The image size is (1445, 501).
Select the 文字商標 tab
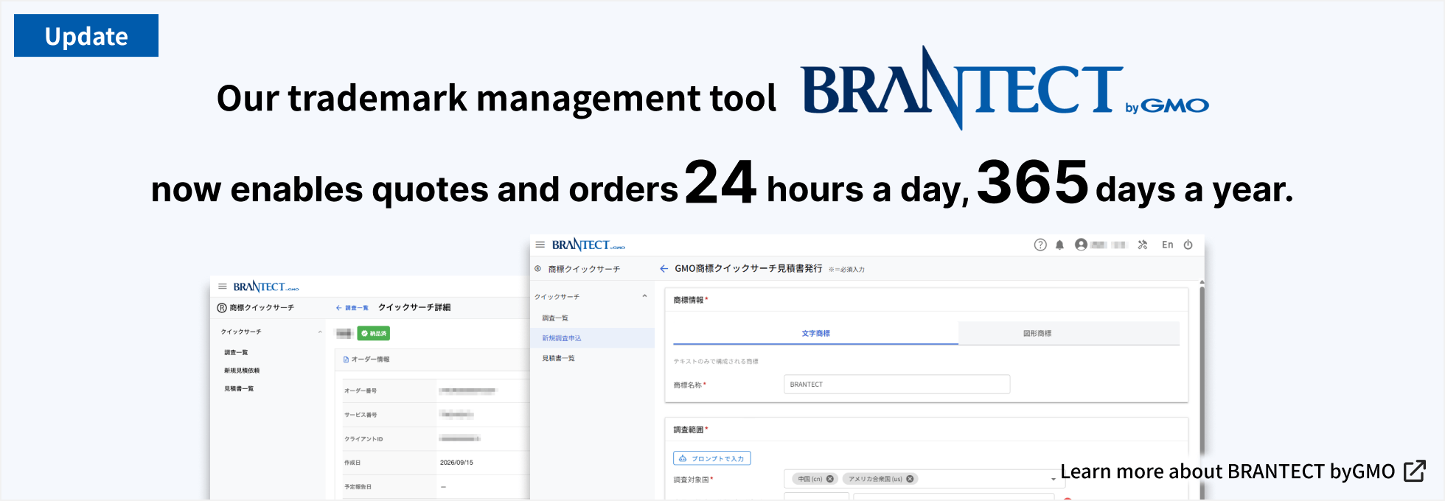point(816,334)
